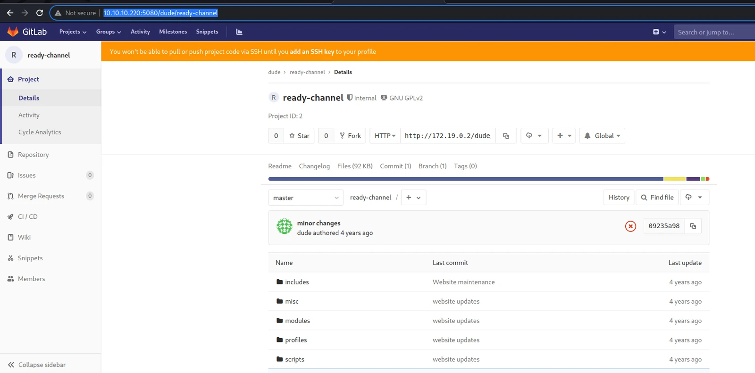Click the browser forward arrow
This screenshot has height=373, width=755.
[25, 13]
